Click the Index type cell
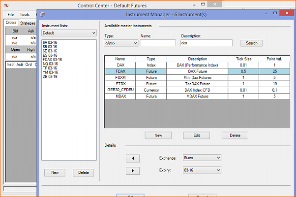The height and width of the screenshot is (197, 296). 151,65
